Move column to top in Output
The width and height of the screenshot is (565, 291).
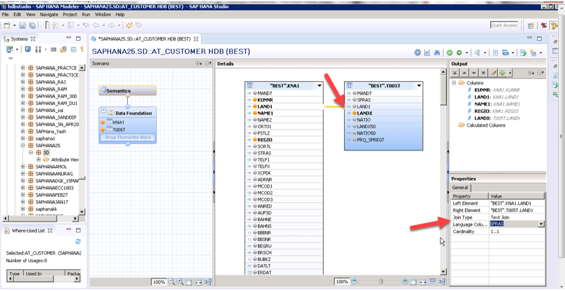(x=455, y=73)
